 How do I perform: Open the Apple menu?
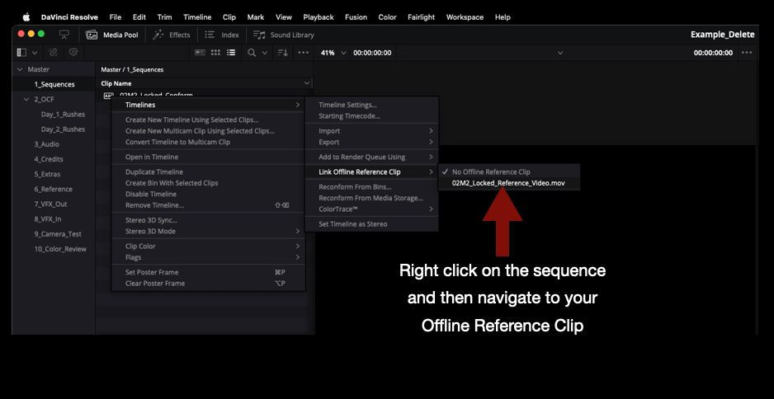tap(26, 16)
